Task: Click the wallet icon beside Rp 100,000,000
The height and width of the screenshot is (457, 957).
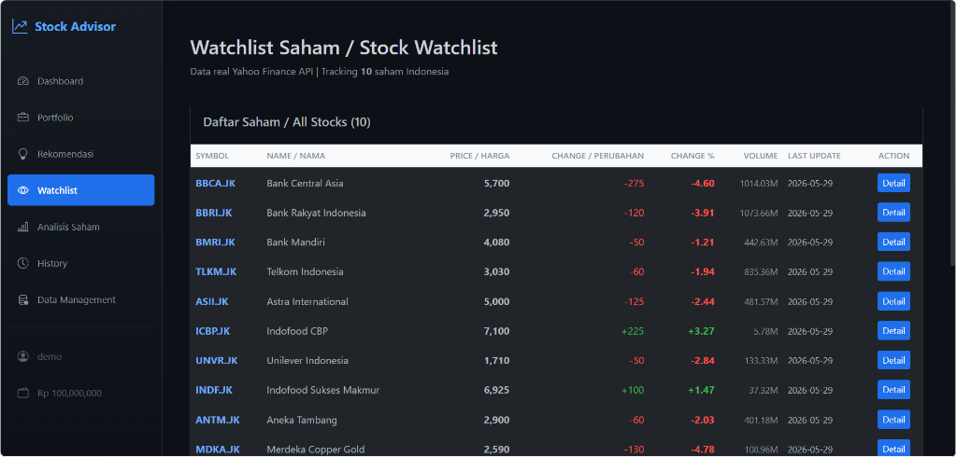Action: 23,393
